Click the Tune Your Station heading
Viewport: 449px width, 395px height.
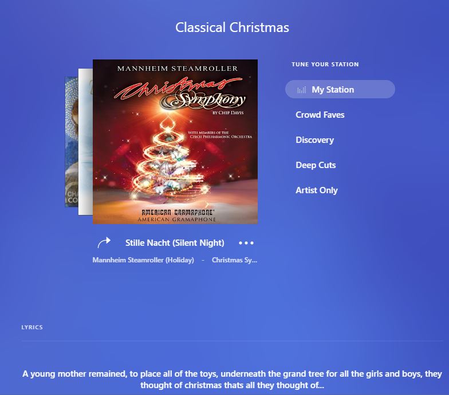click(x=325, y=64)
